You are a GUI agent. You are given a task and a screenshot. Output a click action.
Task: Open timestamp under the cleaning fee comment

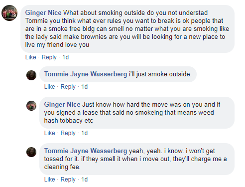coord(84,180)
